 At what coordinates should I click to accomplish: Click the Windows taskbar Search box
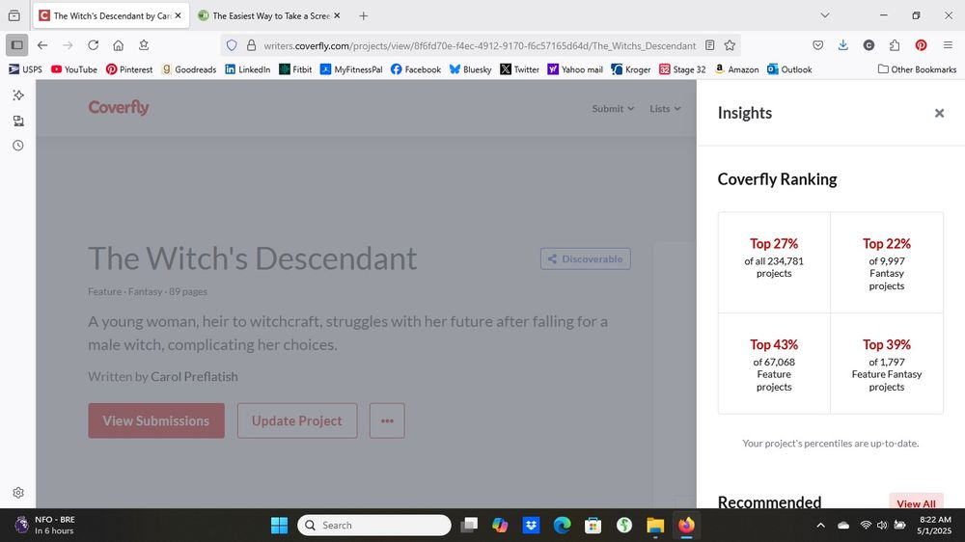point(374,526)
